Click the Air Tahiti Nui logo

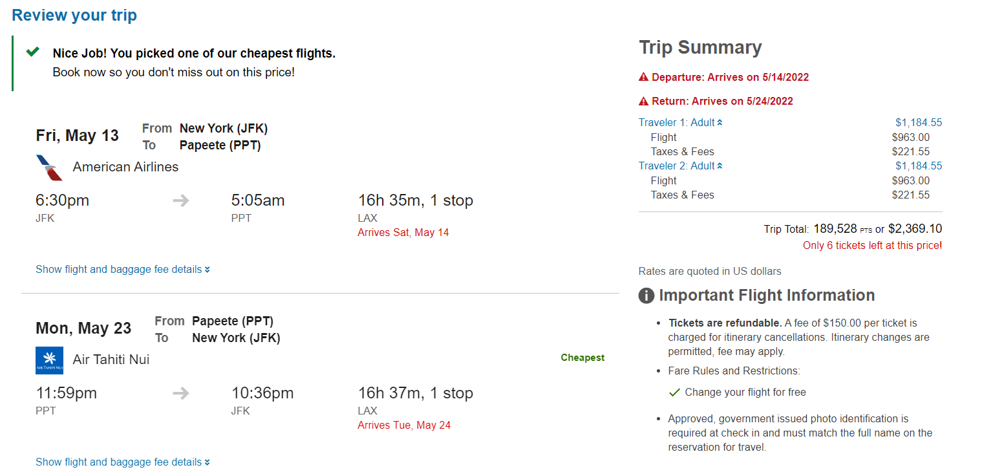pyautogui.click(x=48, y=359)
